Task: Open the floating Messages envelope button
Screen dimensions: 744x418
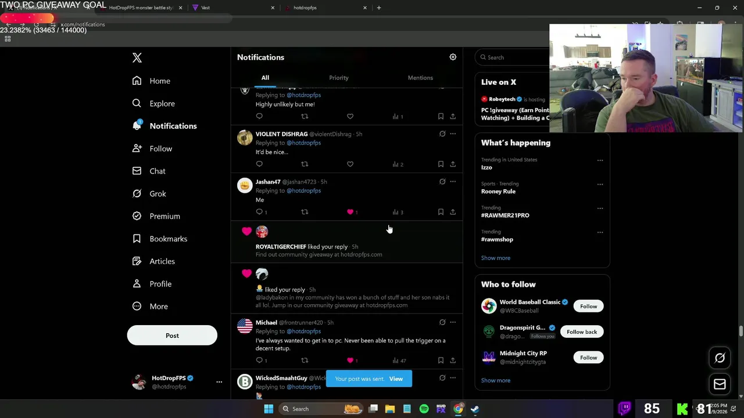Action: (x=720, y=384)
